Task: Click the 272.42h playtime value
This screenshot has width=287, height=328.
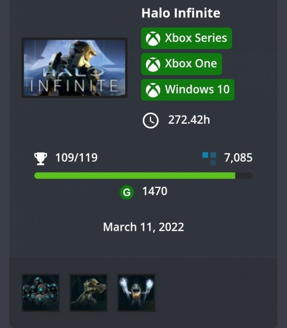Action: pyautogui.click(x=189, y=120)
